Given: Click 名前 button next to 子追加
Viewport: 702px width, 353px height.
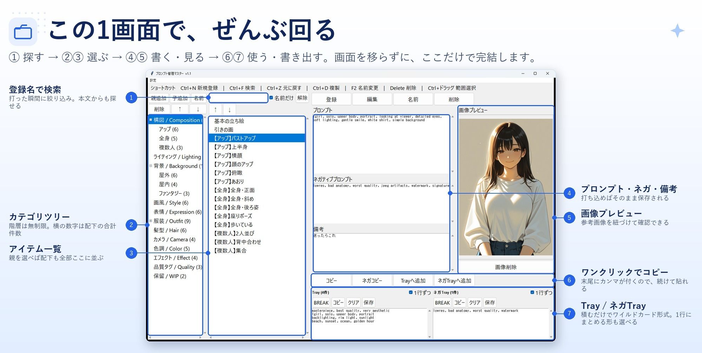Looking at the screenshot, I should click(x=199, y=98).
